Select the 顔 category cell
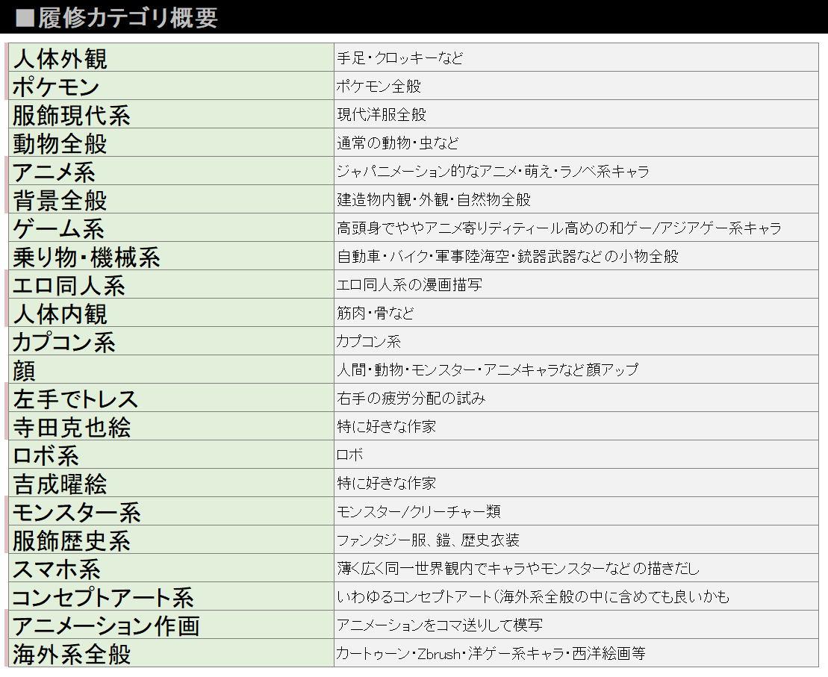This screenshot has width=828, height=677. tap(171, 369)
